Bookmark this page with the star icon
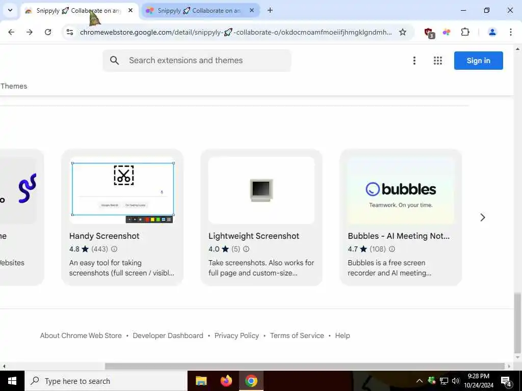The height and width of the screenshot is (391, 522). [x=403, y=32]
